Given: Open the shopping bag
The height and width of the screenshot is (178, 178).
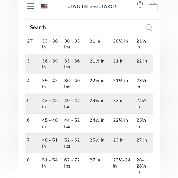Looking at the screenshot, I should pos(153,6).
